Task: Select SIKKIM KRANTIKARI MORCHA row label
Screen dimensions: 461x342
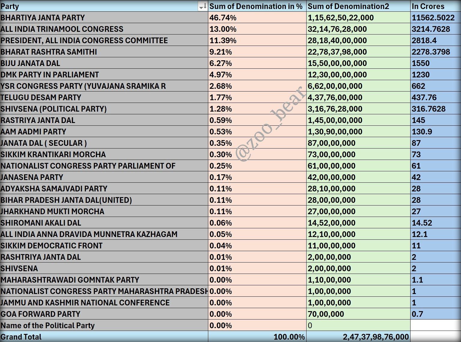Action: 104,154
